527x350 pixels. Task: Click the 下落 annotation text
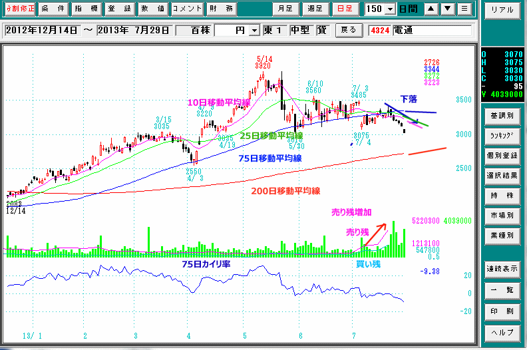click(x=409, y=99)
